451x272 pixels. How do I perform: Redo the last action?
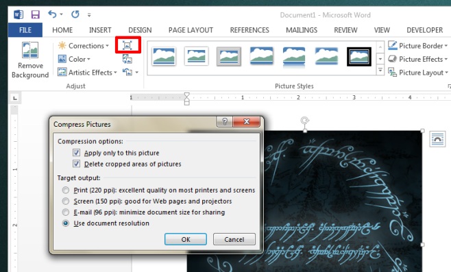(75, 14)
